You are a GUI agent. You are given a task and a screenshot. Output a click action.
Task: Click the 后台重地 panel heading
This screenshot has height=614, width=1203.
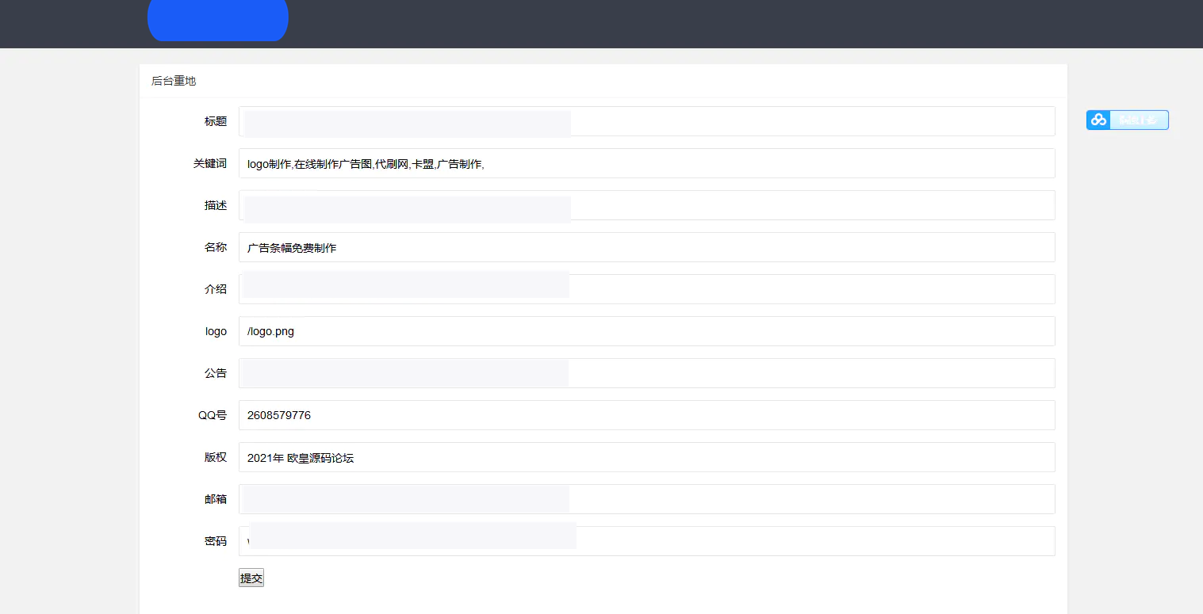pyautogui.click(x=174, y=81)
